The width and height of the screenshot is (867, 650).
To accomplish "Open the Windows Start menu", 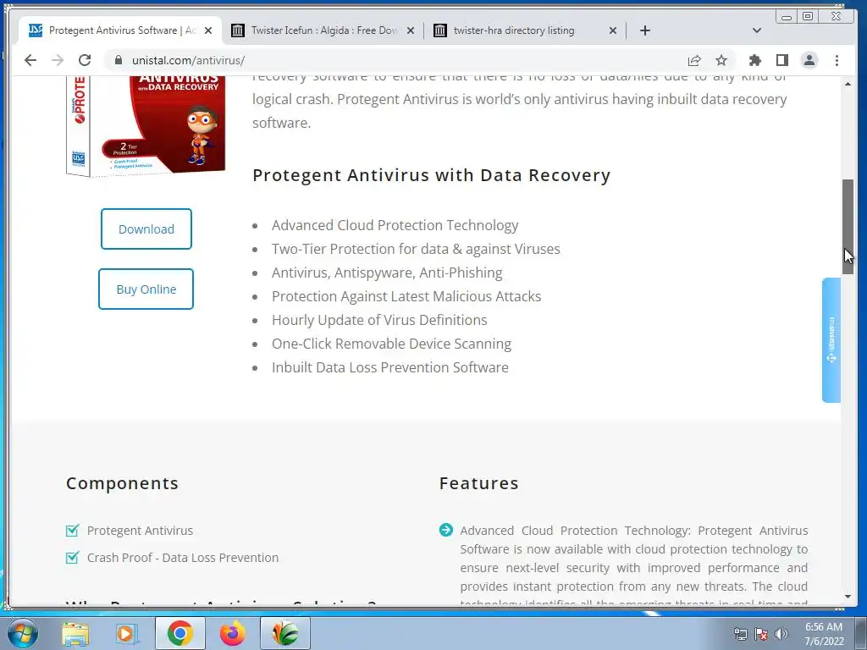I will tap(23, 633).
